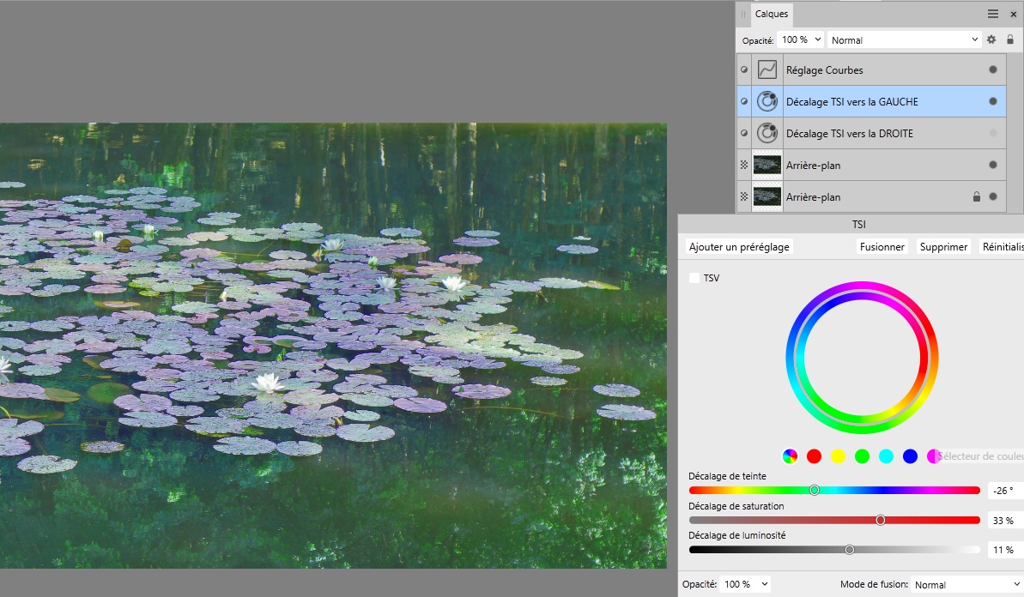Click the layer lock icon in Calques header
Viewport: 1024px width, 597px height.
pos(1010,39)
